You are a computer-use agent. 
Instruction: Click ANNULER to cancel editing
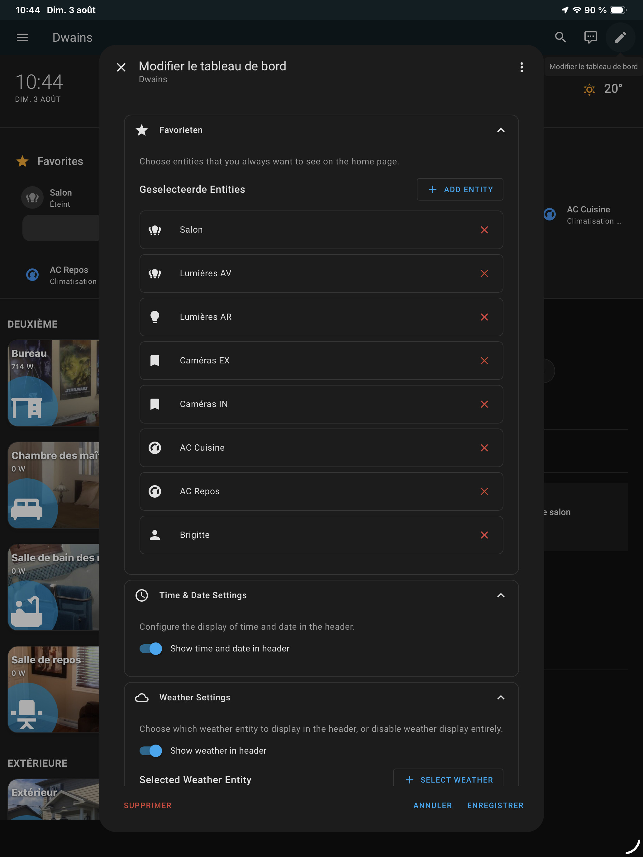[432, 806]
